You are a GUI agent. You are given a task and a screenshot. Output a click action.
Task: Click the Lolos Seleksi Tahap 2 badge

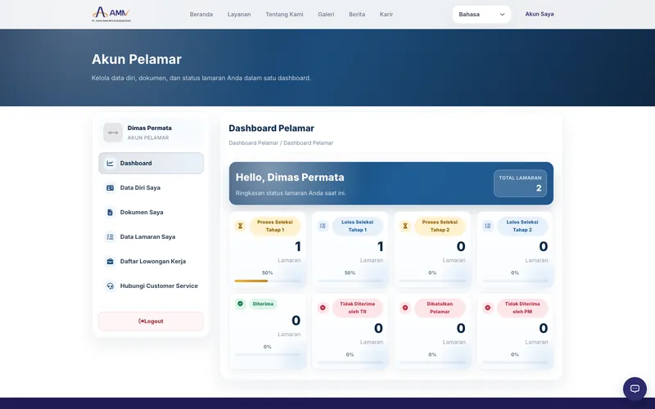tap(522, 226)
